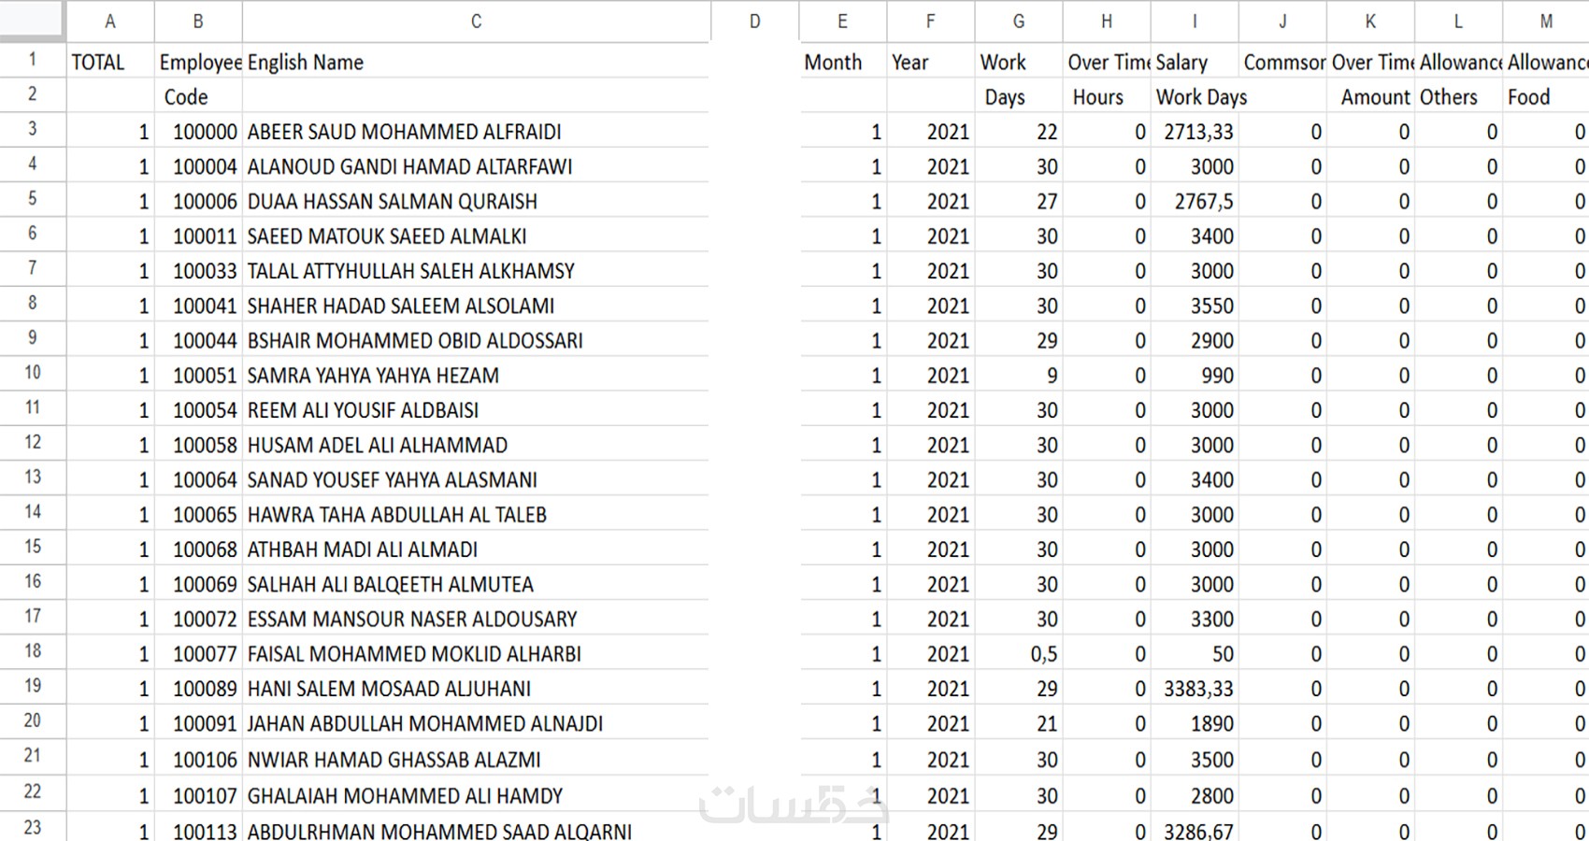Select column K header
Image resolution: width=1589 pixels, height=841 pixels.
coord(1369,21)
